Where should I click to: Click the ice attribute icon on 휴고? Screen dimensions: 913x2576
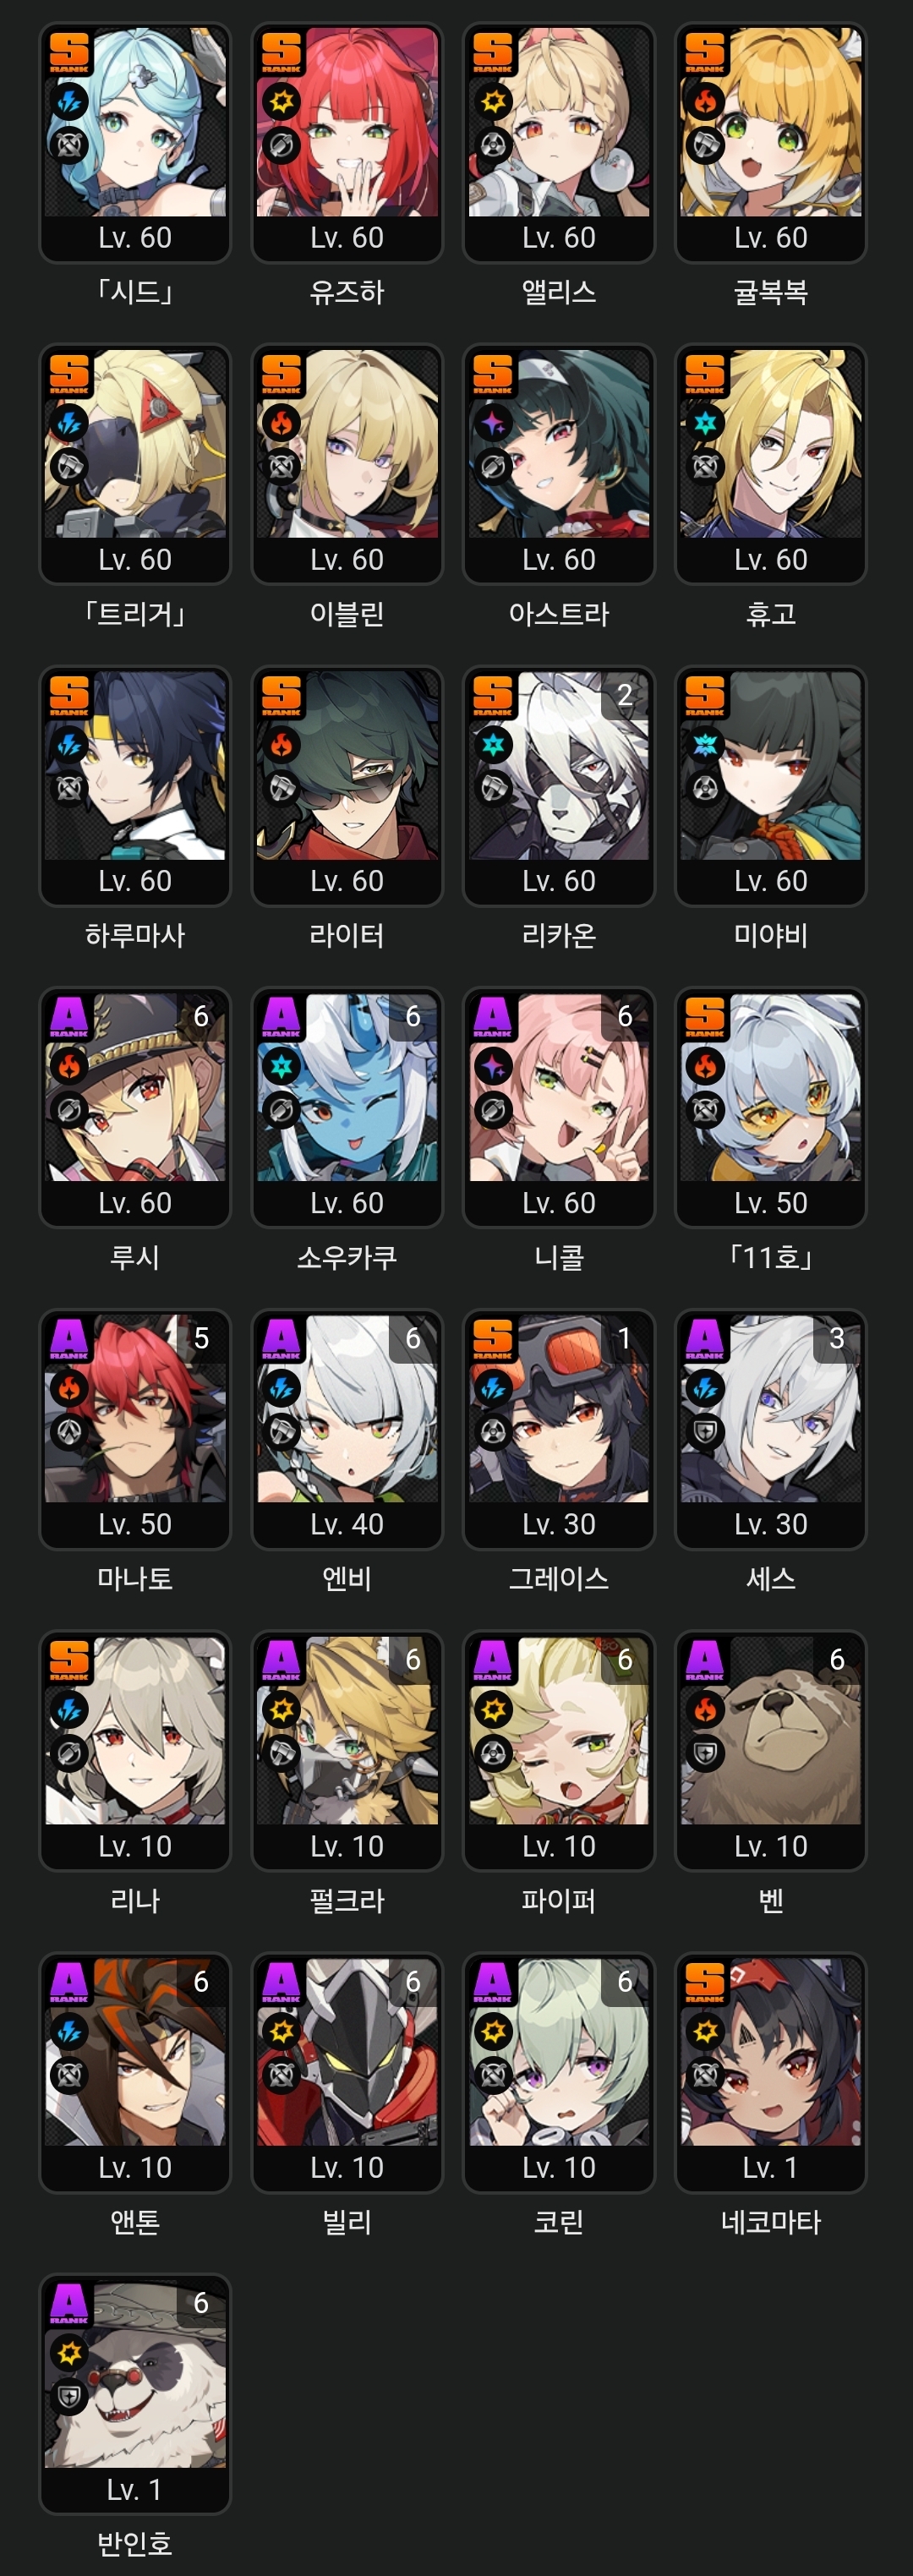pyautogui.click(x=705, y=424)
